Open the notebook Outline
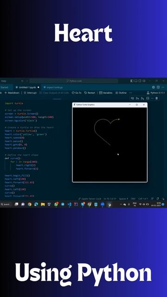Image resolution: width=167 pixels, height=297 pixels. click(121, 93)
